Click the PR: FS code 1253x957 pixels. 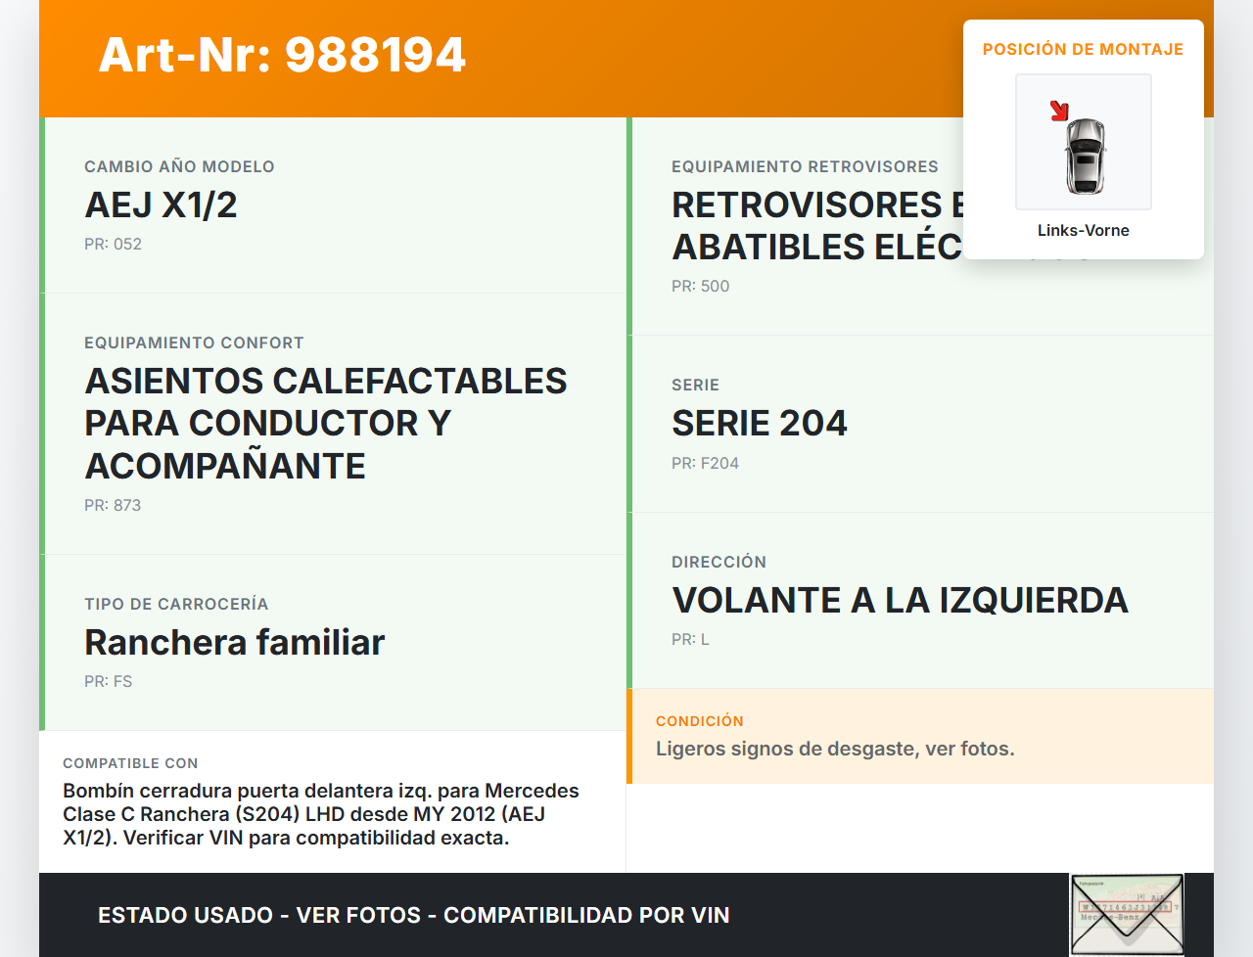point(108,681)
